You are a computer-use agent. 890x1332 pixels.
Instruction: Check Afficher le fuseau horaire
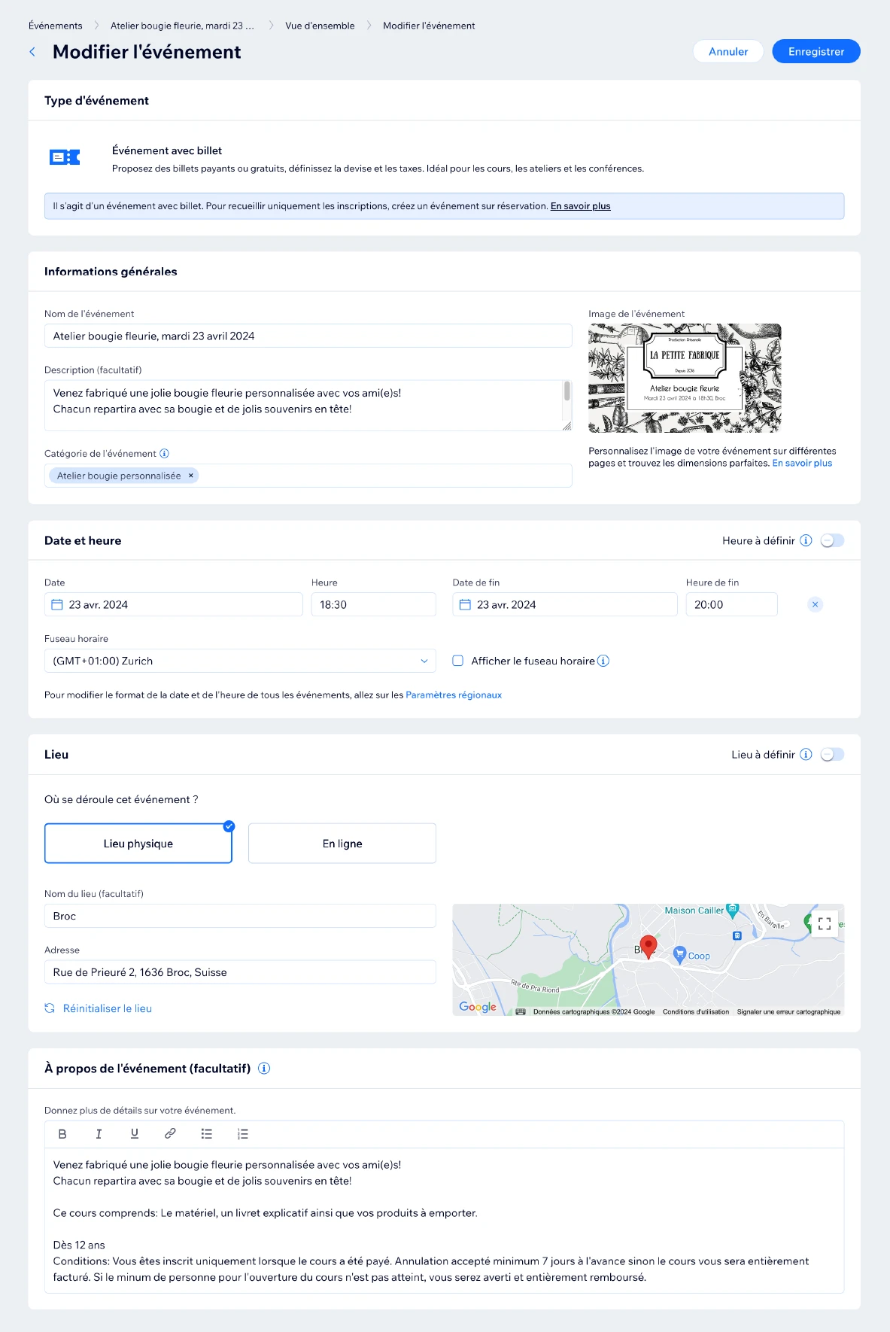tap(457, 661)
